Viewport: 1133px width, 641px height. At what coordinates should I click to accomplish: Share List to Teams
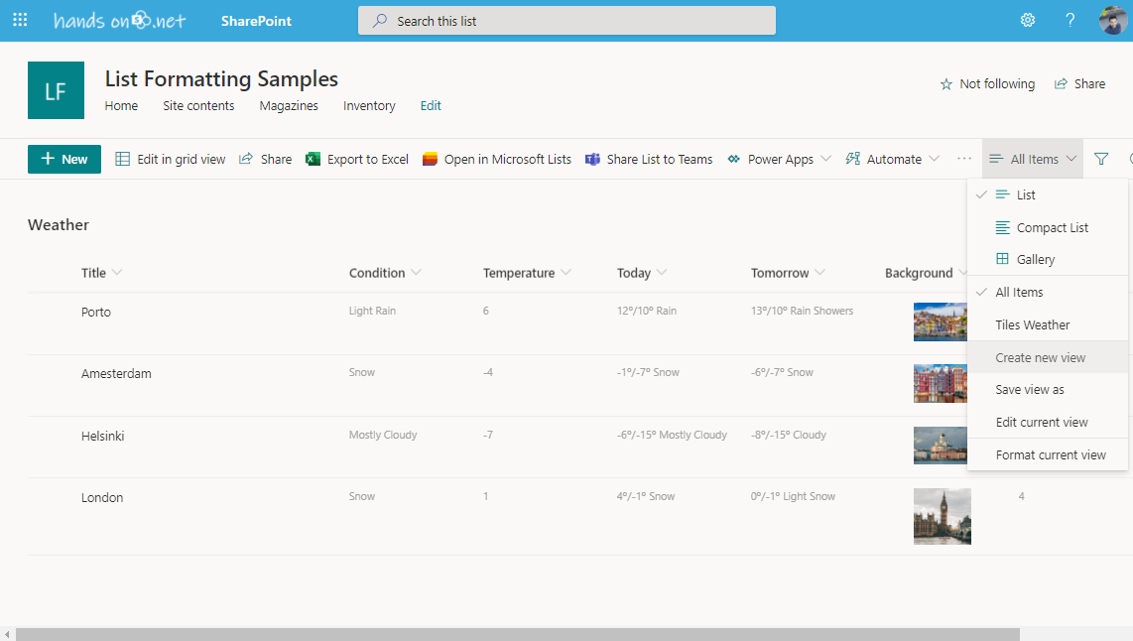pyautogui.click(x=649, y=159)
